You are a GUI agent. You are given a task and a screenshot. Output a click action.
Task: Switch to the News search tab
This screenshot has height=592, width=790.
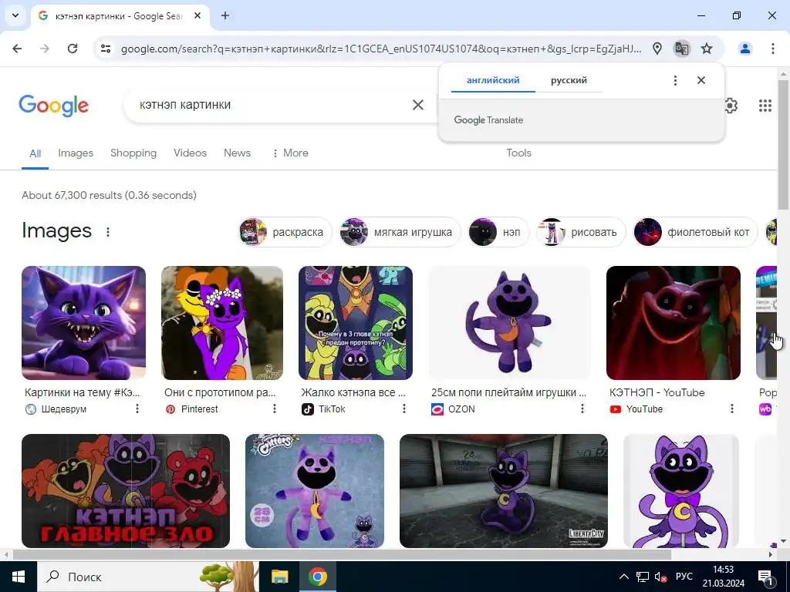tap(237, 153)
